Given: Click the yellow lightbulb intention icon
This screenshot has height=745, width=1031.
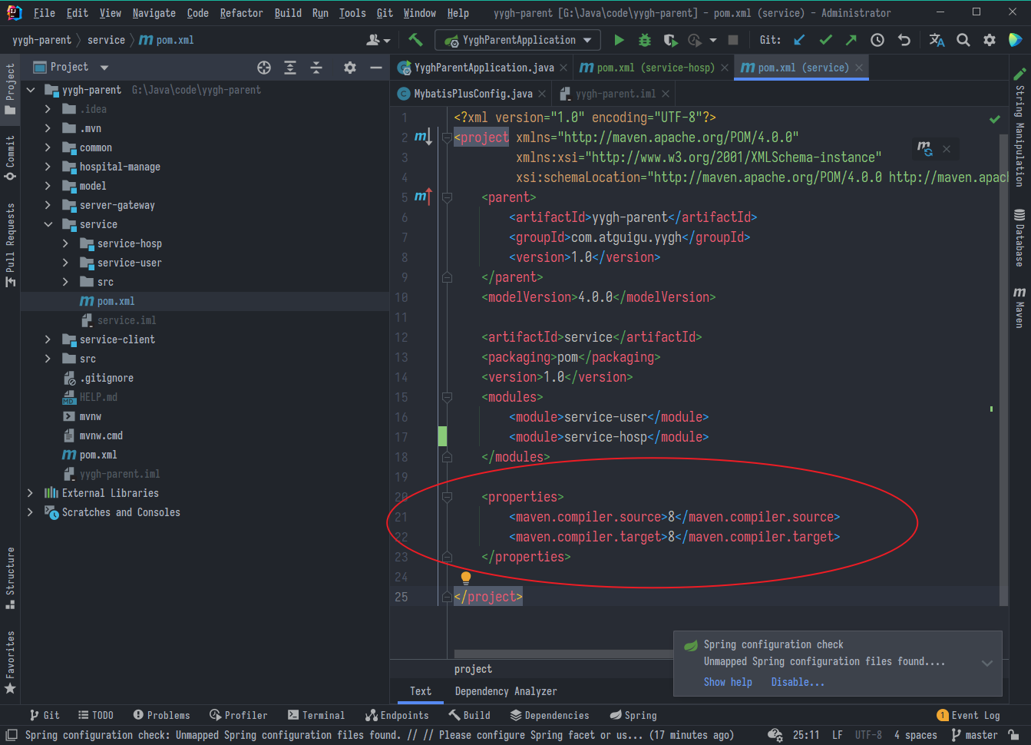Looking at the screenshot, I should tap(465, 578).
